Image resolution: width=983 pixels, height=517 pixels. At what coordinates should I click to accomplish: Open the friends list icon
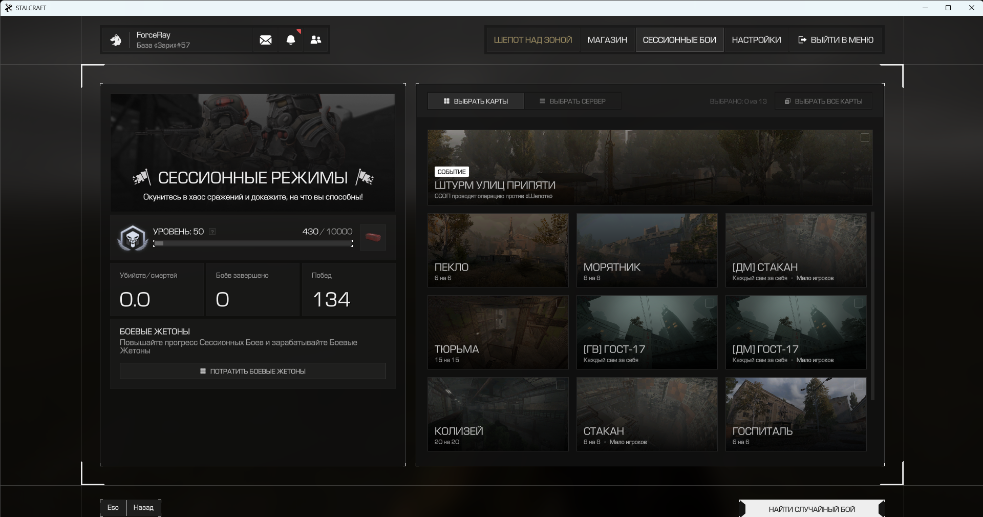(x=316, y=40)
